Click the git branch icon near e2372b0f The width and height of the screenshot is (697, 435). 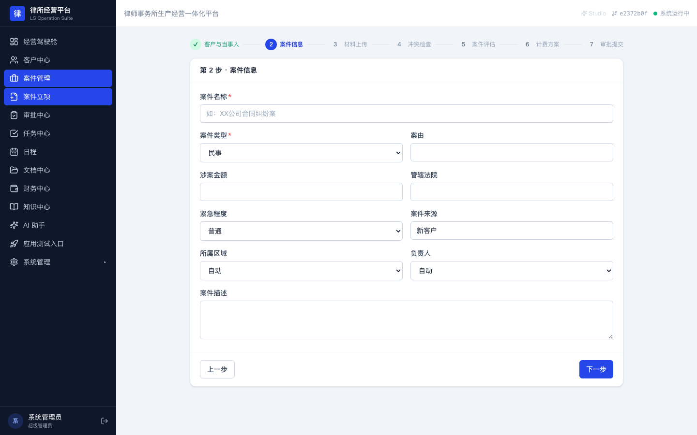pos(615,14)
